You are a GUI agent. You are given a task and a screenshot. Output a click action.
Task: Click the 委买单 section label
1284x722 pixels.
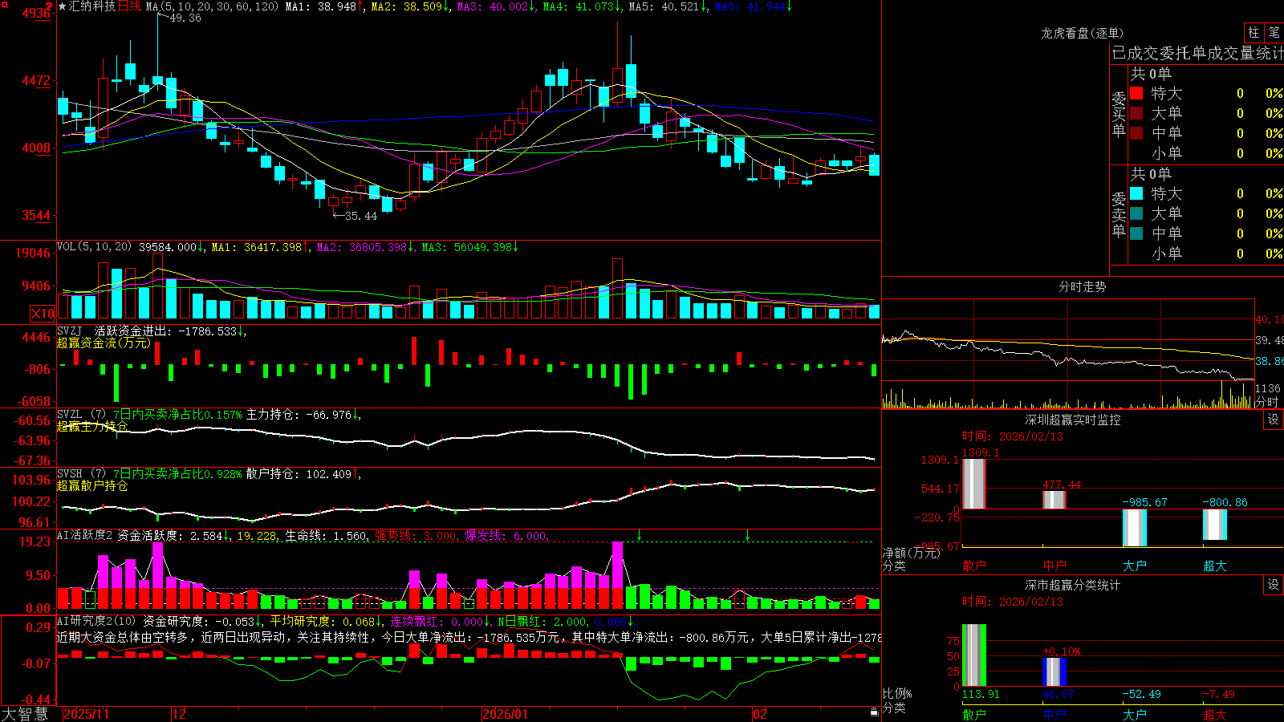1119,115
